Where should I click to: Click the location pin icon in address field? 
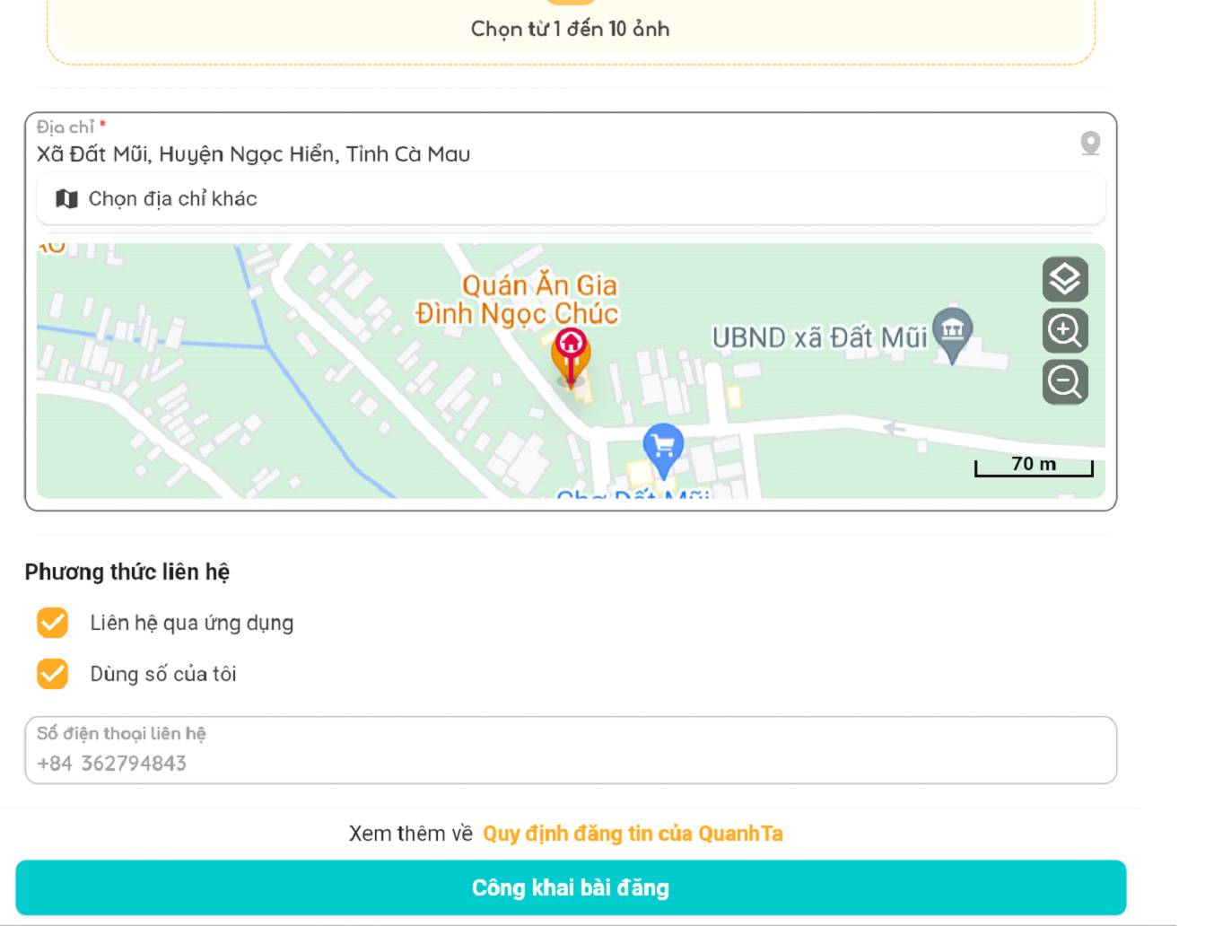click(1090, 144)
